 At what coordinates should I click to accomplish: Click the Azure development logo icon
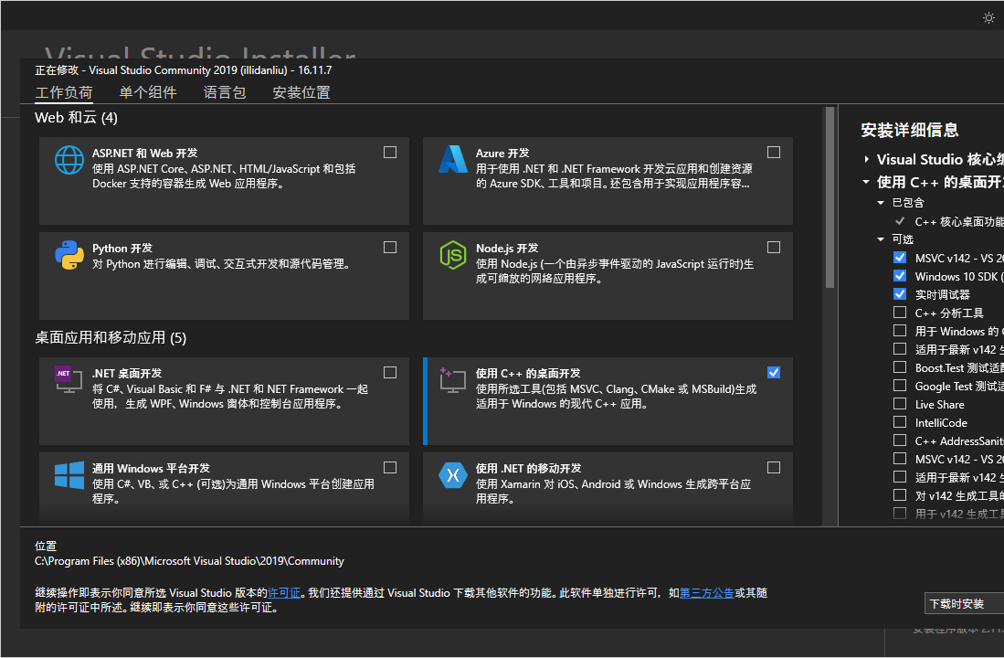click(453, 160)
